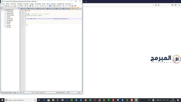Close the db1.php tab with its X
Screen dimensions: 181x102
tap(78, 8)
